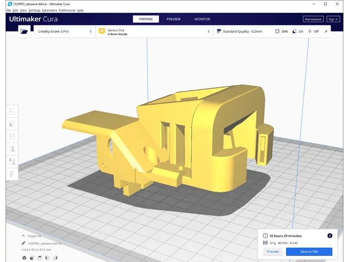Viewport: 349px width, 262px height.
Task: Click the Save to File button
Action: tap(309, 251)
